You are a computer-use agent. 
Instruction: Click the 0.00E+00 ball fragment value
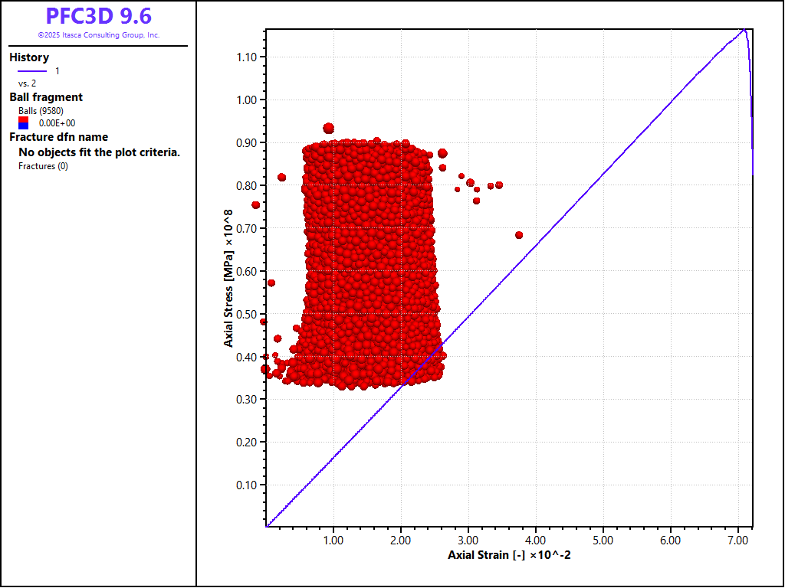click(57, 122)
